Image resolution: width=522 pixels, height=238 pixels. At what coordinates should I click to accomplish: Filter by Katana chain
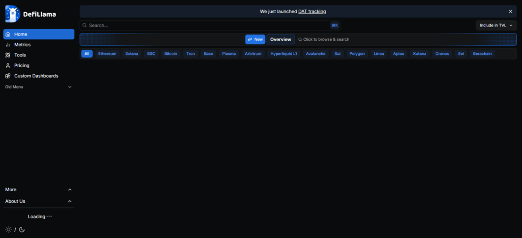point(420,53)
